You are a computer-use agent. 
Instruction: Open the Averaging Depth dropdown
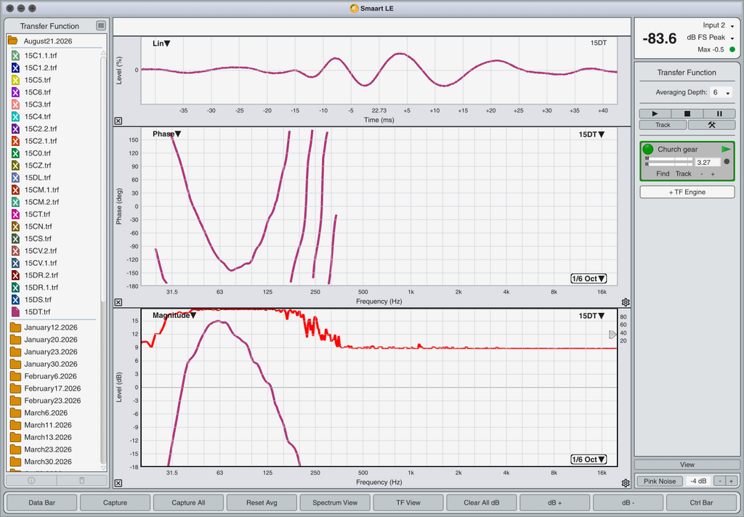[x=721, y=92]
